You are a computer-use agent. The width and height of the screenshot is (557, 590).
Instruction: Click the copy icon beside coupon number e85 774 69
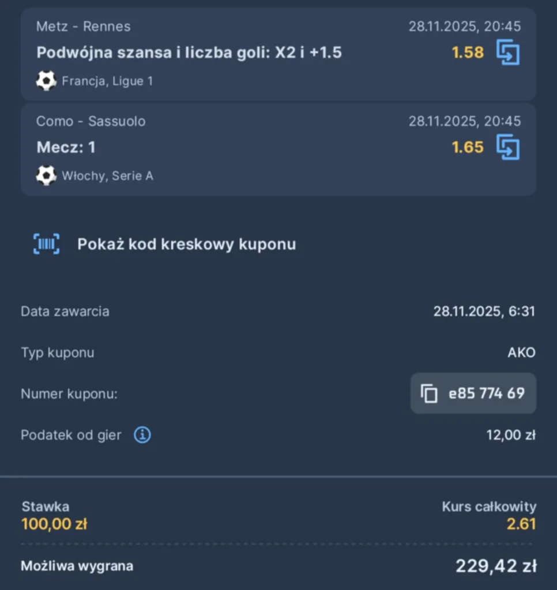(428, 394)
